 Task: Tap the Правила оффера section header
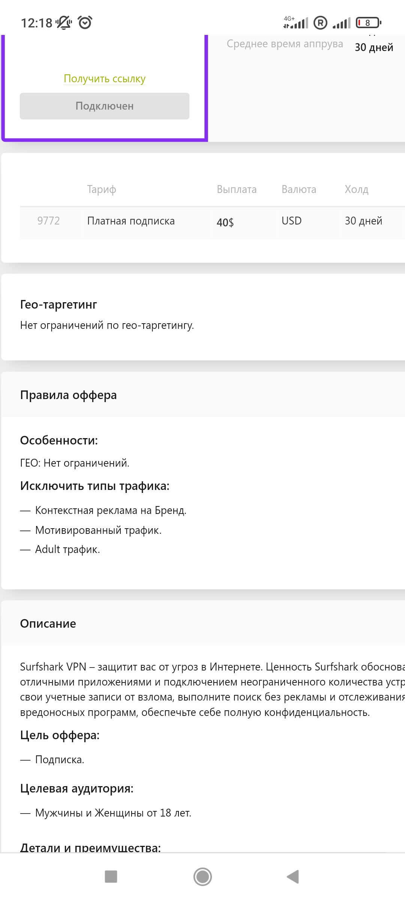[69, 395]
